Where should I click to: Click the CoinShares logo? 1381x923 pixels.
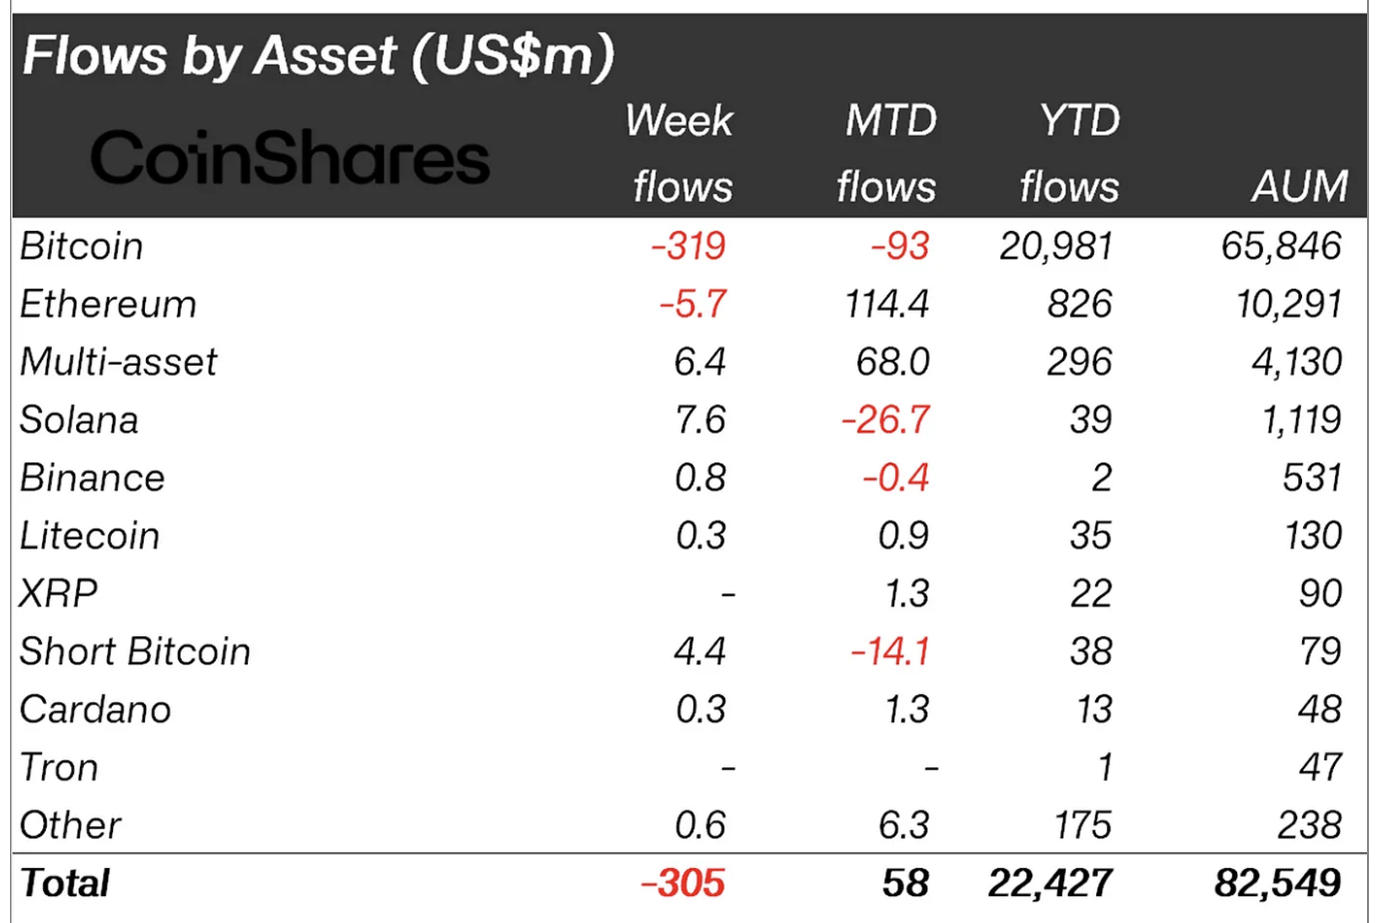[x=290, y=158]
